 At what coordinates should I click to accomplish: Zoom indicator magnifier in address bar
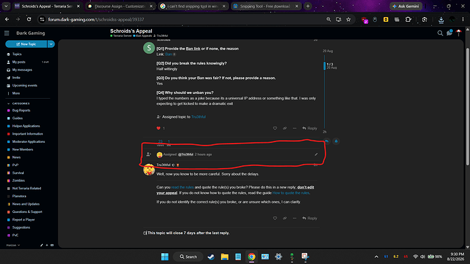pos(328,19)
